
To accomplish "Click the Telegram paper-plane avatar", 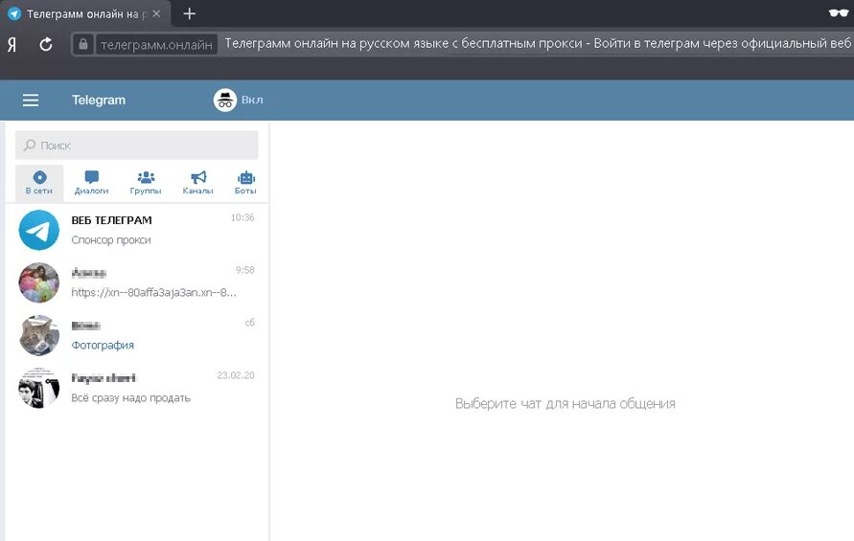I will point(38,230).
